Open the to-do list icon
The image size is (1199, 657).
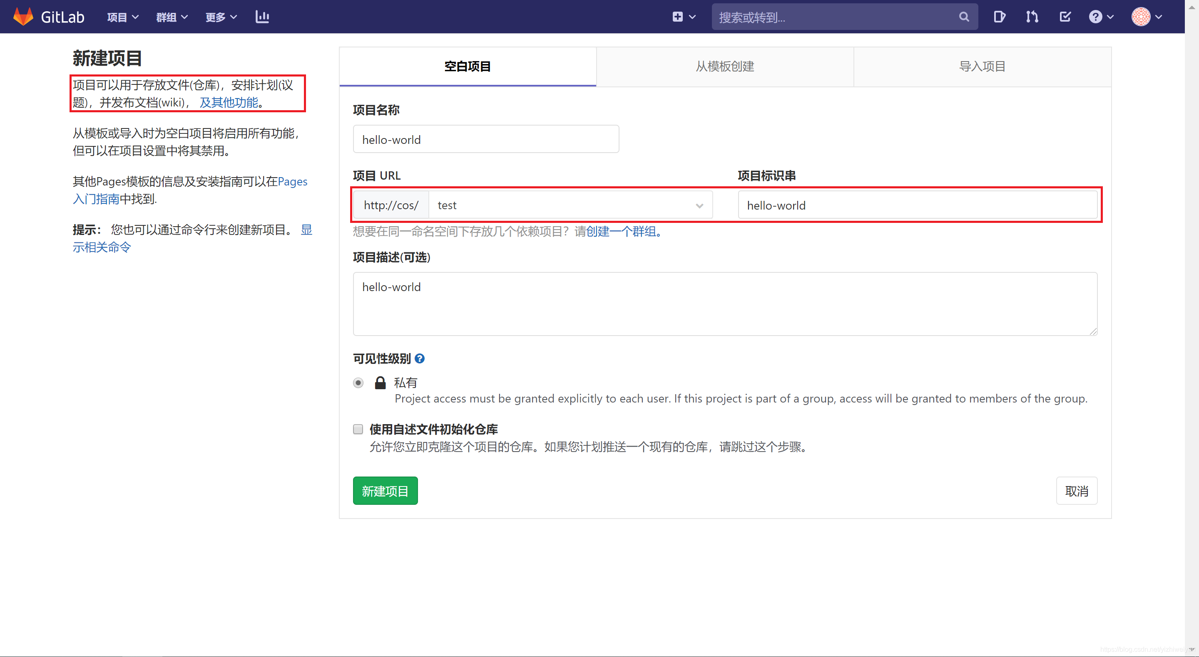pos(1065,17)
